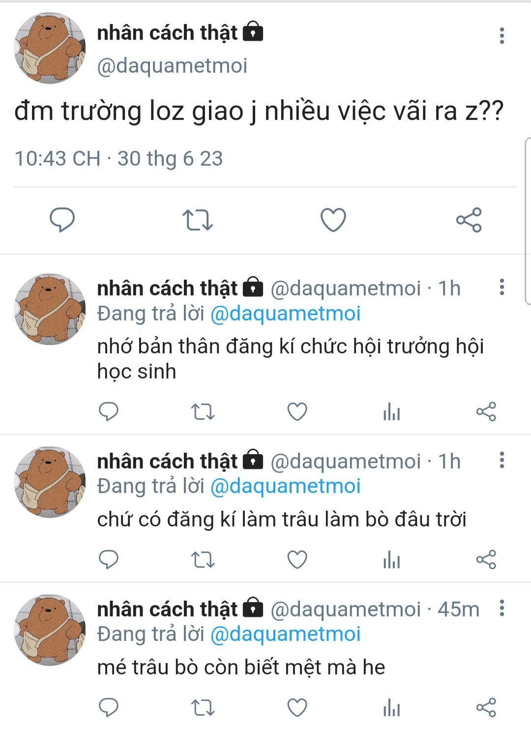Like the hội trưởng hội học sinh reply
This screenshot has width=531, height=729.
click(x=297, y=411)
